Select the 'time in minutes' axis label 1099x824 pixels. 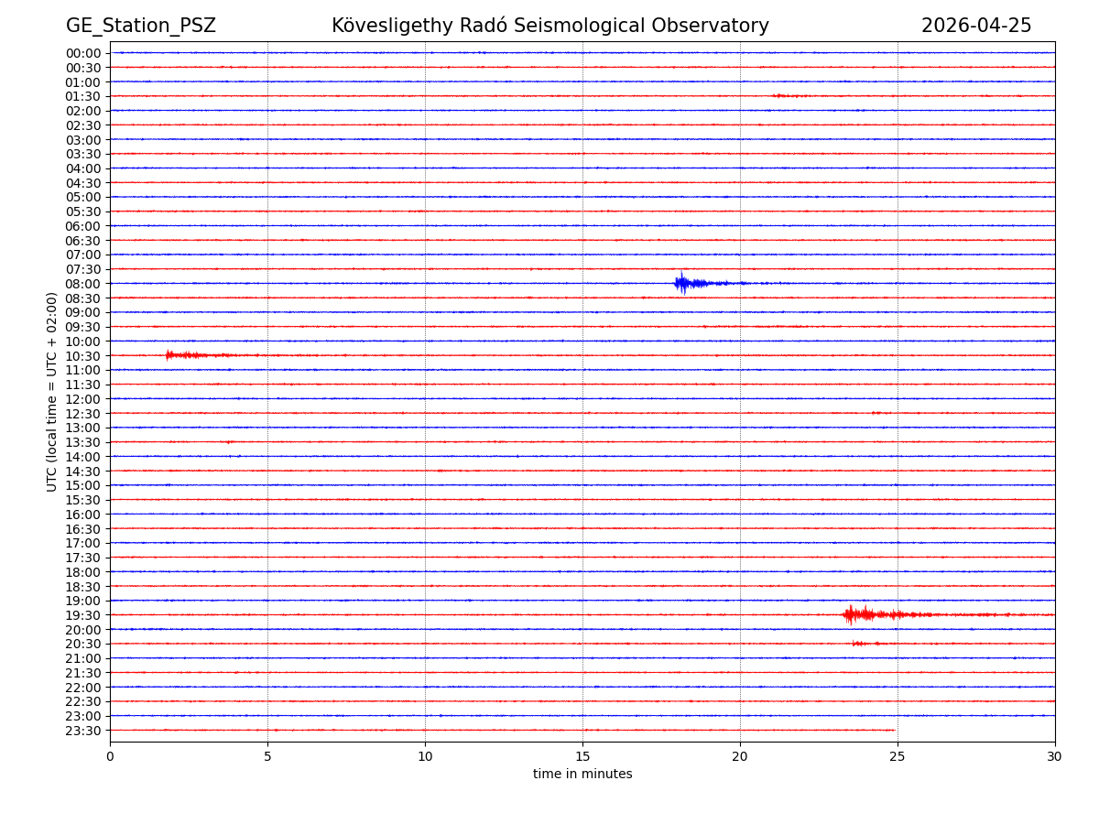click(582, 775)
